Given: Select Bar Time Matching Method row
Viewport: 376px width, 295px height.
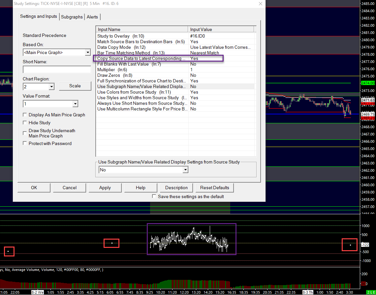Looking at the screenshot, I should coord(175,53).
